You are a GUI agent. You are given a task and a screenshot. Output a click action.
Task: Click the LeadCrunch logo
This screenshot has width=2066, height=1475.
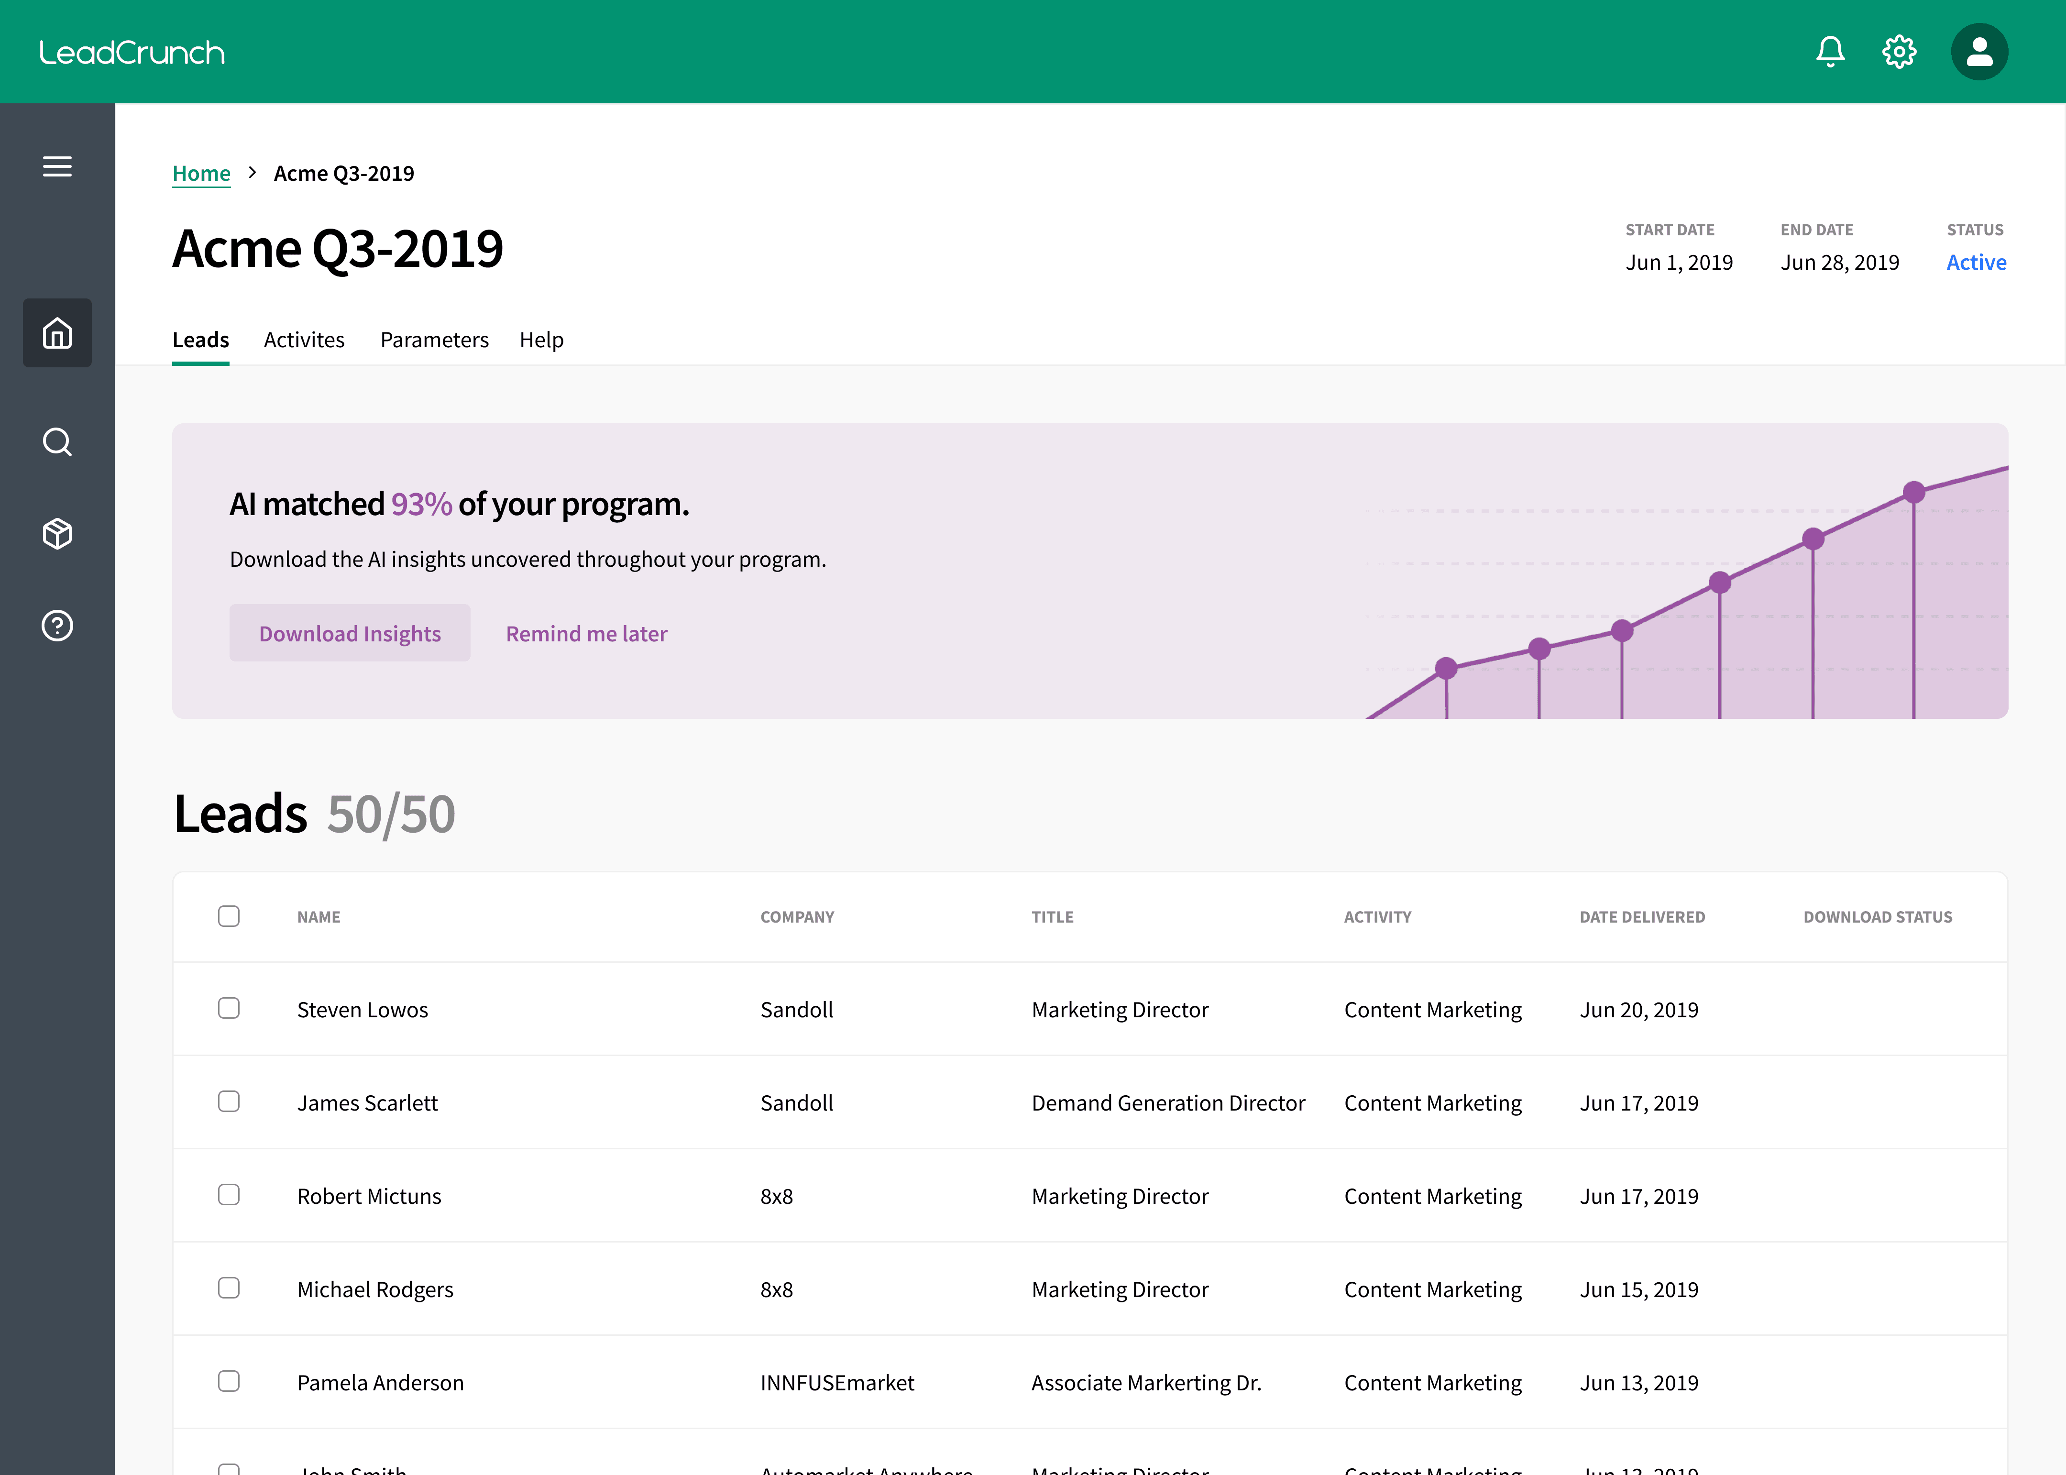tap(132, 53)
